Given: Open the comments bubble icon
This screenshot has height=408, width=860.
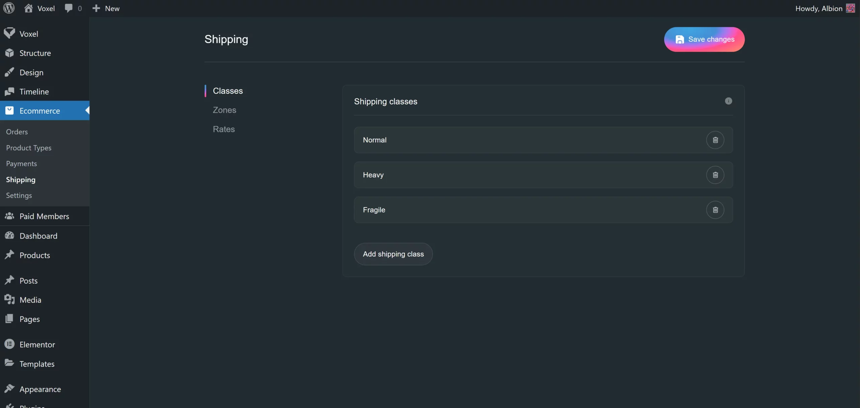Looking at the screenshot, I should 69,8.
